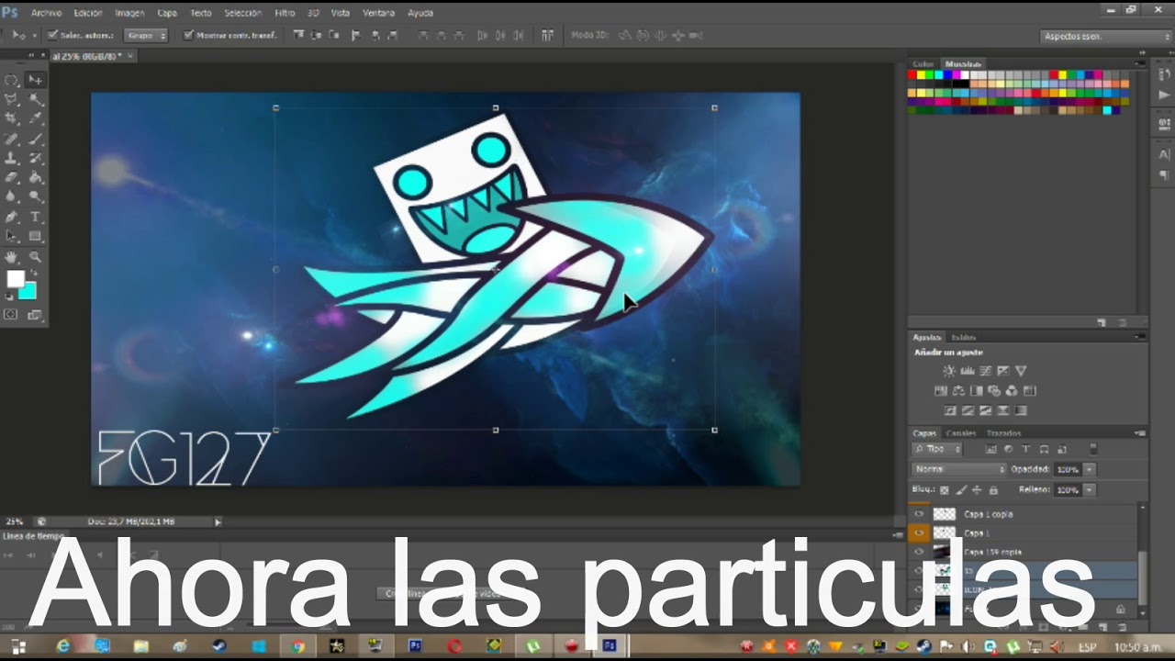The image size is (1175, 661).
Task: Select the Hand tool
Action: tap(12, 257)
